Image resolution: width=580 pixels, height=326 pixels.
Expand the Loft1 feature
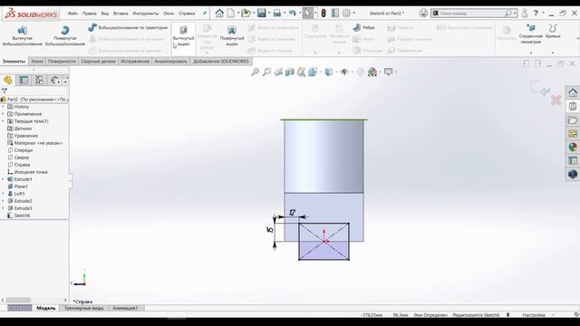click(4, 194)
